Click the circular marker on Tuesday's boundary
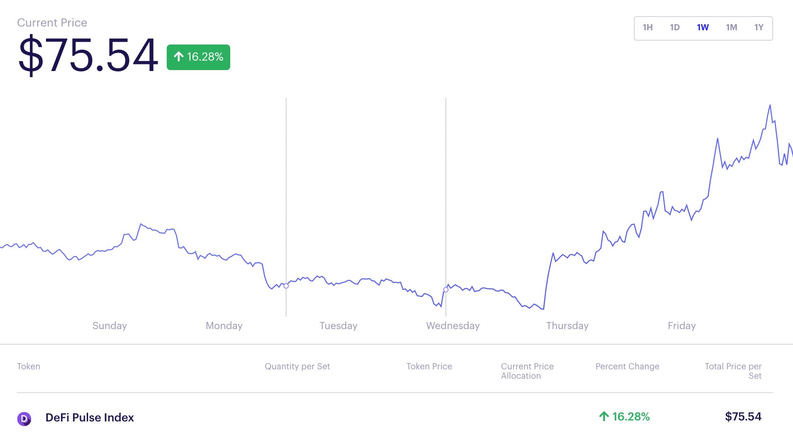This screenshot has width=793, height=447. point(286,286)
